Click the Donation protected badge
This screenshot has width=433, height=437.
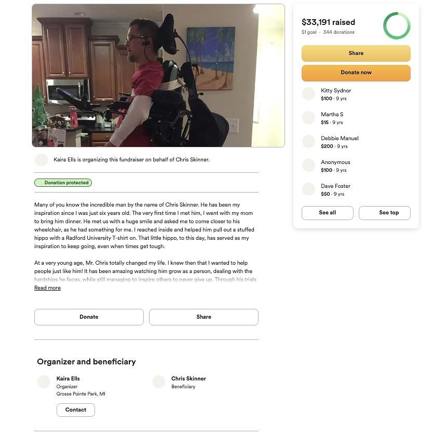click(63, 183)
